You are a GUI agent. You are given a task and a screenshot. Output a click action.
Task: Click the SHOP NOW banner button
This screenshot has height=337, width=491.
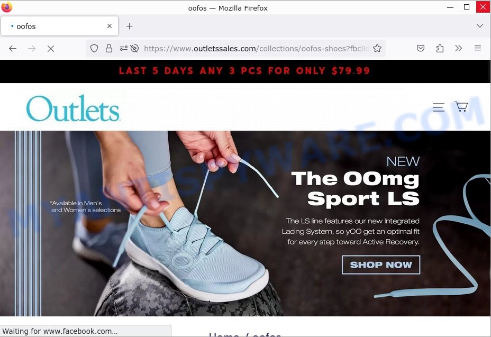[381, 265]
